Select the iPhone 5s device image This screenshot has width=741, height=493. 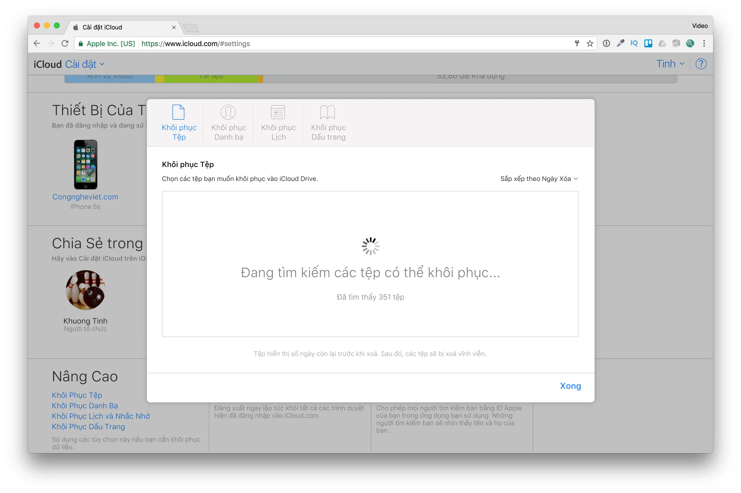pyautogui.click(x=85, y=164)
